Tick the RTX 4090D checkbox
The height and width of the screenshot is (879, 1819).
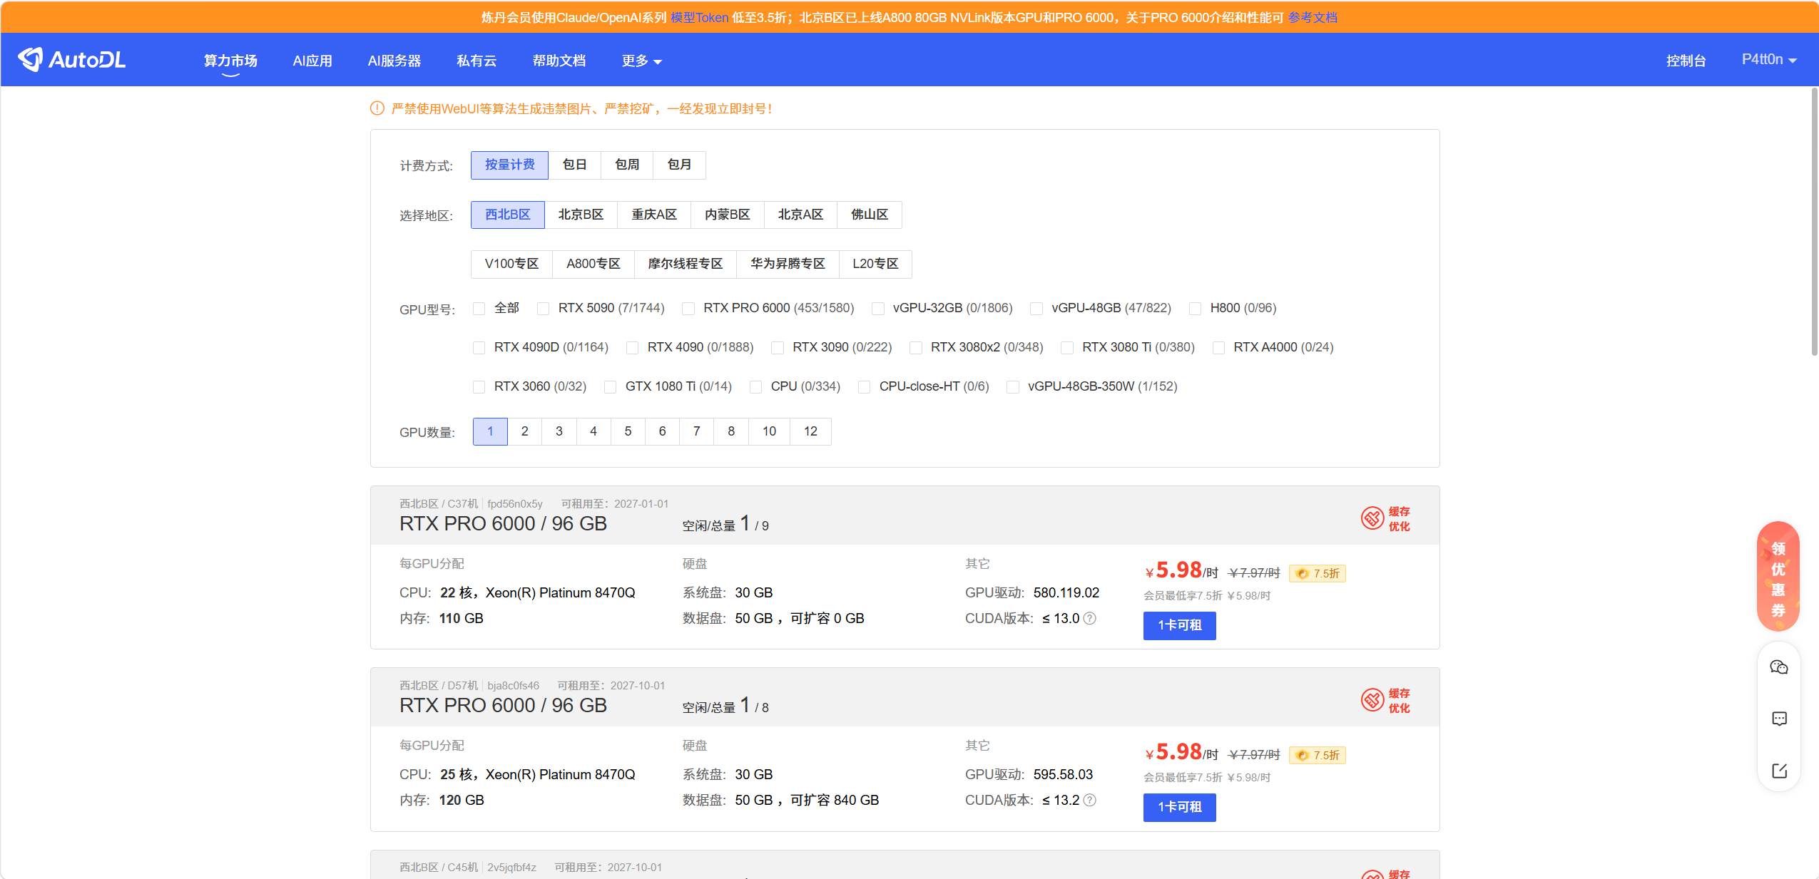tap(479, 348)
